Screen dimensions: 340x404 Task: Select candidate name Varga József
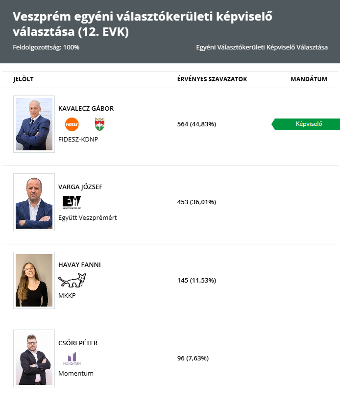80,187
